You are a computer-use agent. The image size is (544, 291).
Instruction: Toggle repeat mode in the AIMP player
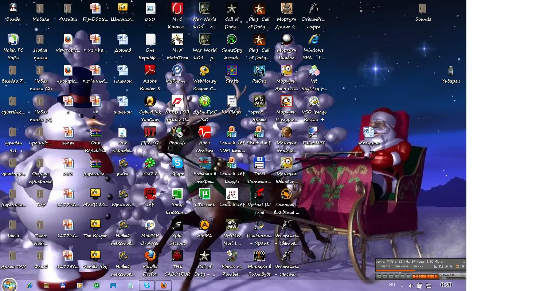(441, 267)
